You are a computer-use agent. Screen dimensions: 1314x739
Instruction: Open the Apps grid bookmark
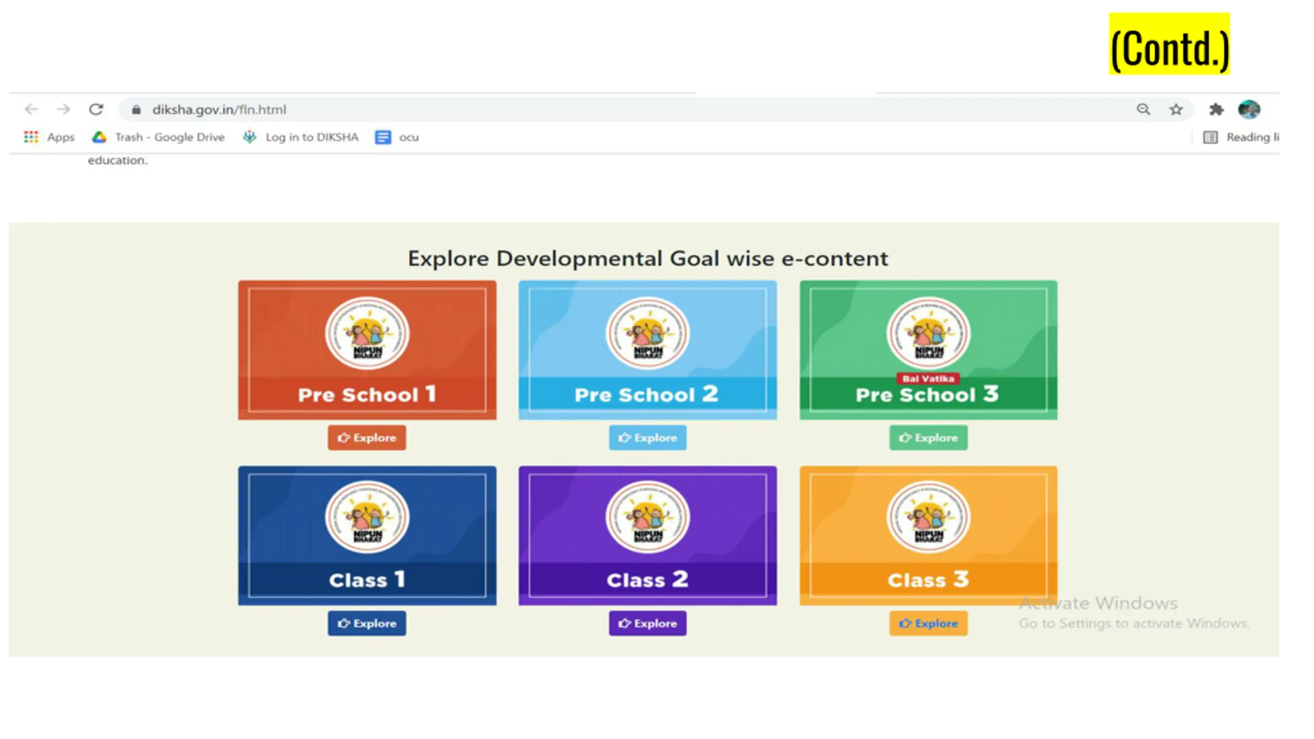(x=49, y=137)
